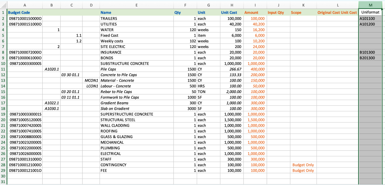Image resolution: width=385 pixels, height=185 pixels.
Task: Select the UTILITIES name cell
Action: (x=137, y=24)
